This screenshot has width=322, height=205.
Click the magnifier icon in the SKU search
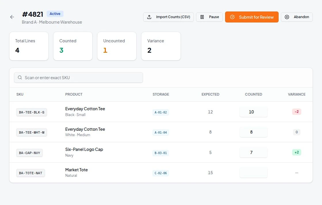(x=20, y=77)
